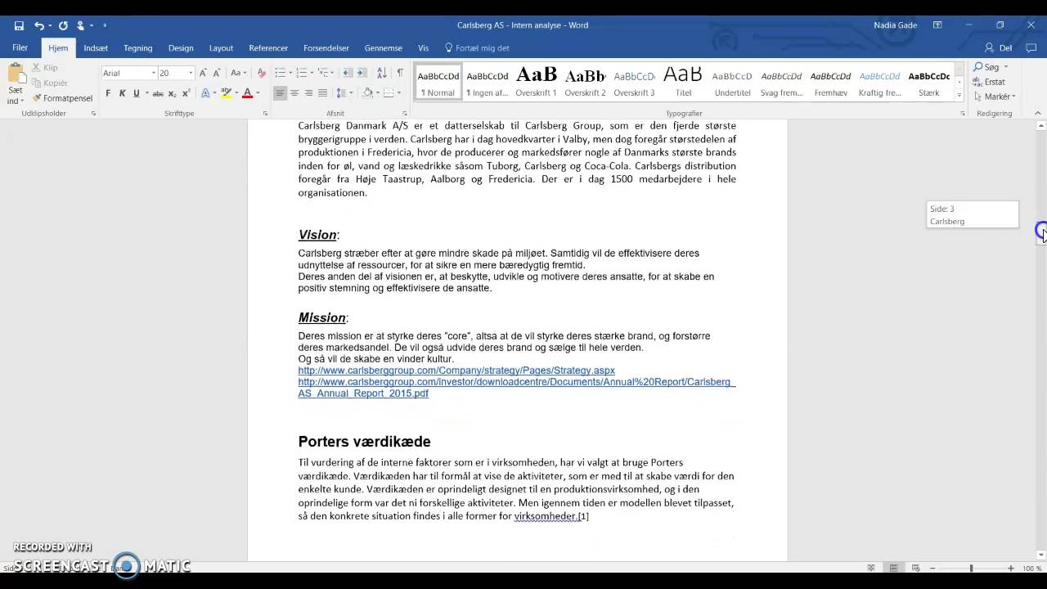
Task: Justify the paragraph text
Action: click(322, 93)
